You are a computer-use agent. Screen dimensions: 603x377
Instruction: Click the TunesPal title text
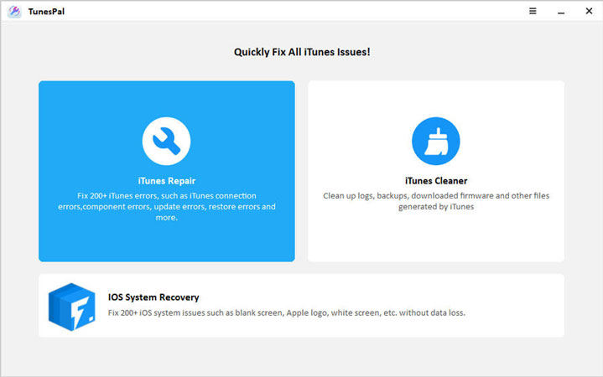pyautogui.click(x=46, y=12)
